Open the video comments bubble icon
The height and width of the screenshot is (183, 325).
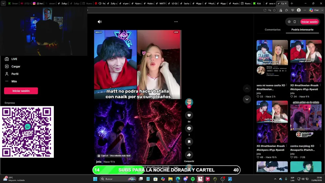click(x=189, y=128)
